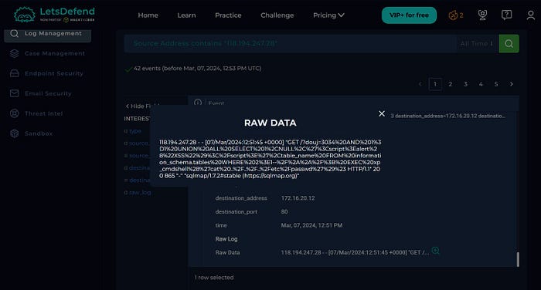
Task: Click the next page arrow
Action: (512, 84)
